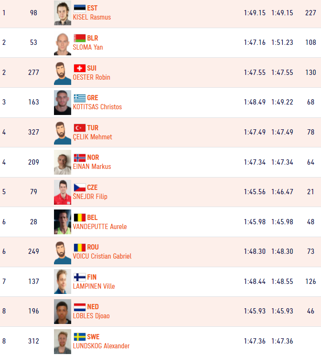
Task: Open ŠNEJDR Filip athlete page
Action: 90,196
